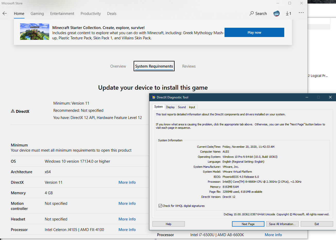Image resolution: width=336 pixels, height=240 pixels.
Task: Open the DxDiag Sound tab
Action: tap(182, 107)
